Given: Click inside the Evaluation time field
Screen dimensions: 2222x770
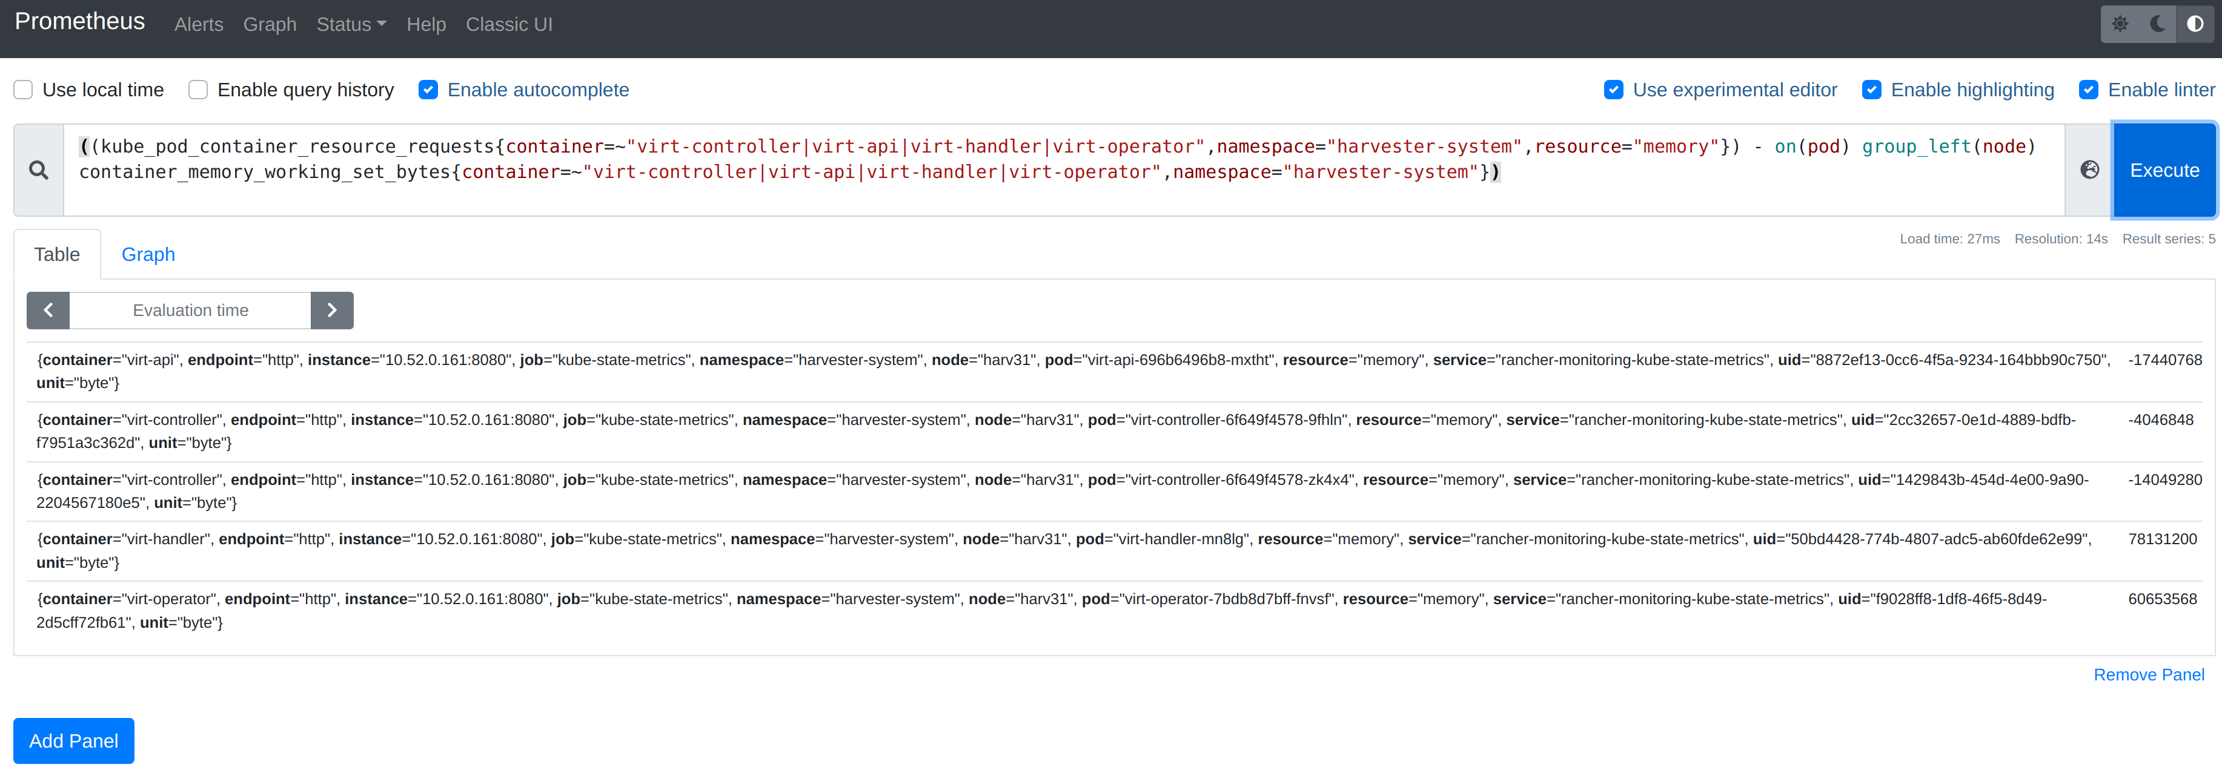Looking at the screenshot, I should [190, 309].
